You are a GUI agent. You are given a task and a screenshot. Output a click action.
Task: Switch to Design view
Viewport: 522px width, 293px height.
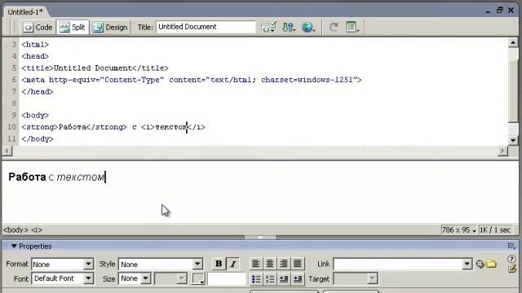point(110,27)
